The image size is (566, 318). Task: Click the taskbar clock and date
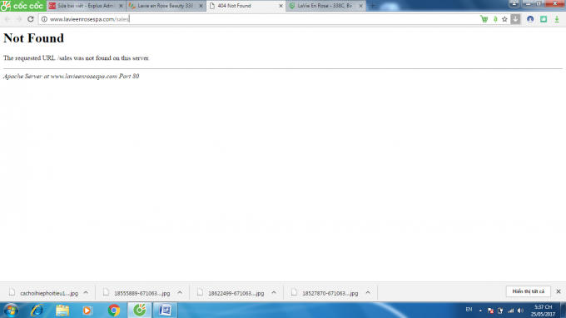point(543,311)
